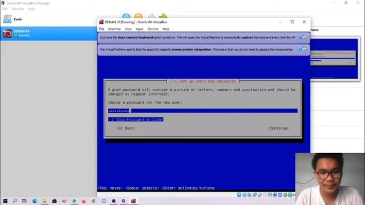Click the password input field
Viewport: 365px width, 205px height.
point(202,111)
